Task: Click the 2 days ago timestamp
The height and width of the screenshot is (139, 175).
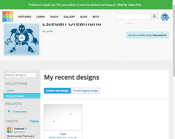Action: pyautogui.click(x=72, y=138)
